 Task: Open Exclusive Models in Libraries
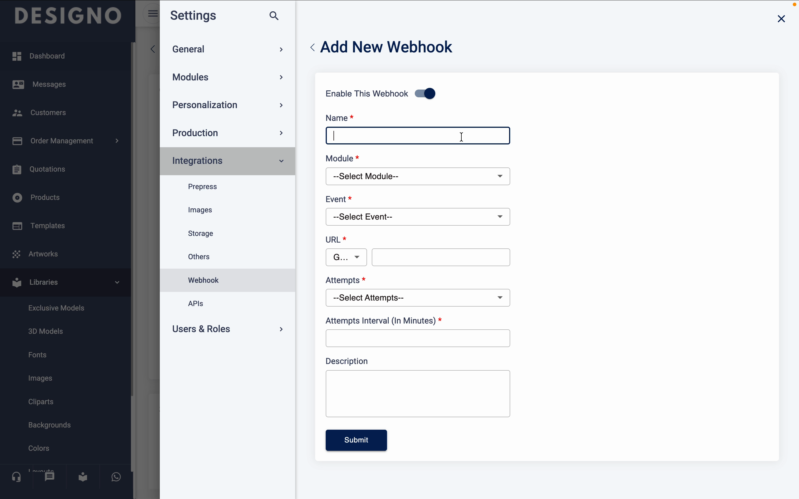(56, 308)
